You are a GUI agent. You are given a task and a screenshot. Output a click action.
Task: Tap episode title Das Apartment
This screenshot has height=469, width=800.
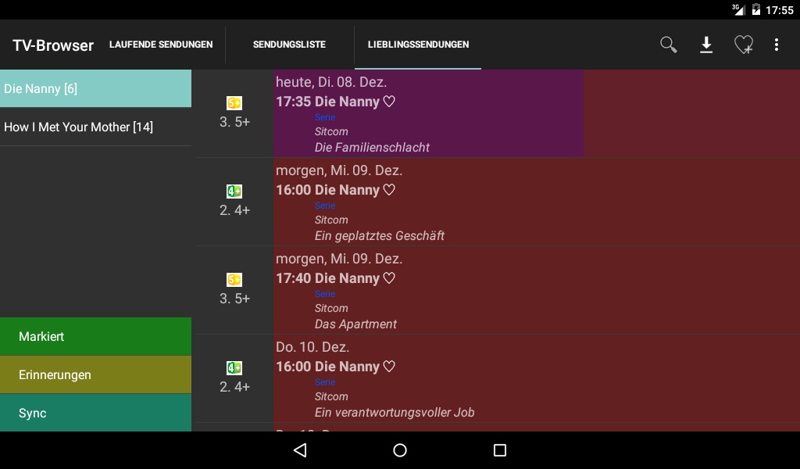[x=355, y=324]
